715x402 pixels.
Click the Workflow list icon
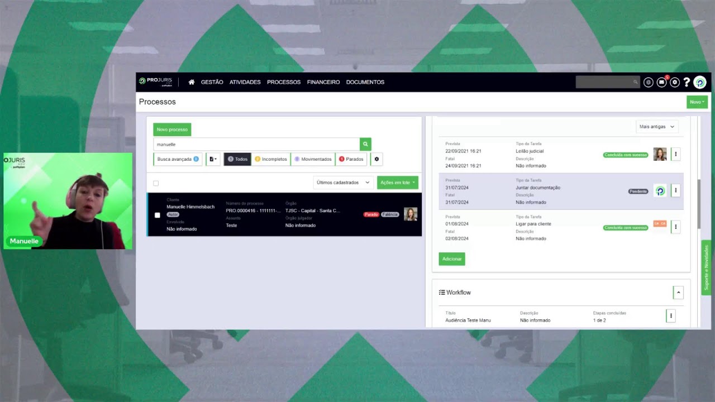(x=442, y=293)
